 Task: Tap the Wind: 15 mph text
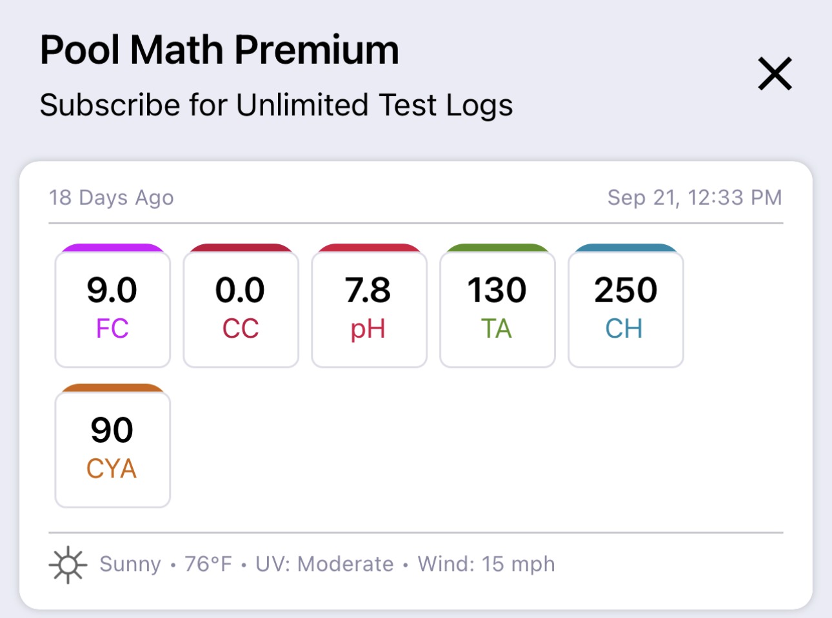[x=486, y=564]
